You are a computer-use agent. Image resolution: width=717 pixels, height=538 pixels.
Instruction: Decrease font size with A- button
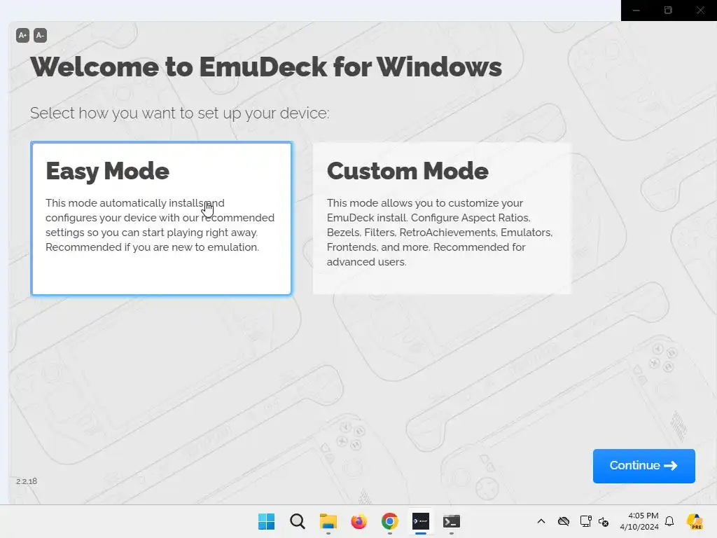click(x=40, y=35)
